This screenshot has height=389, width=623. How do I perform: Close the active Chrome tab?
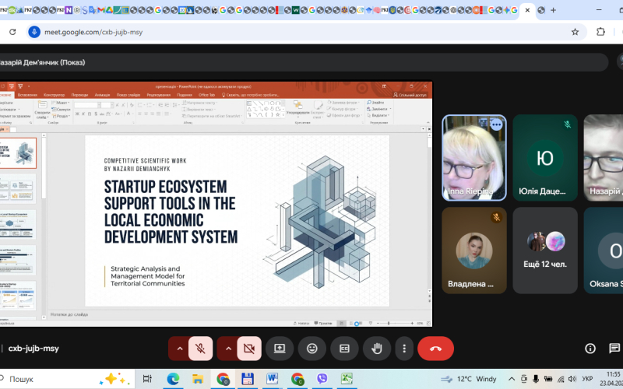pos(527,10)
